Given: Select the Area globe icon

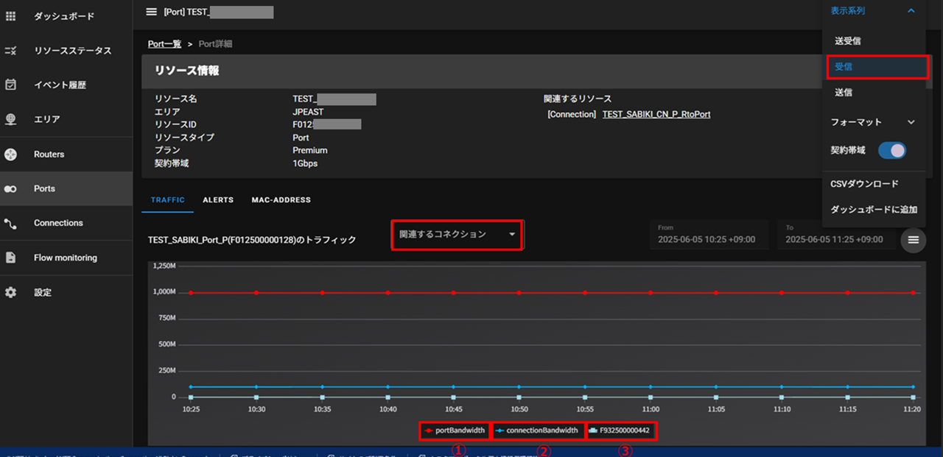Looking at the screenshot, I should [10, 119].
